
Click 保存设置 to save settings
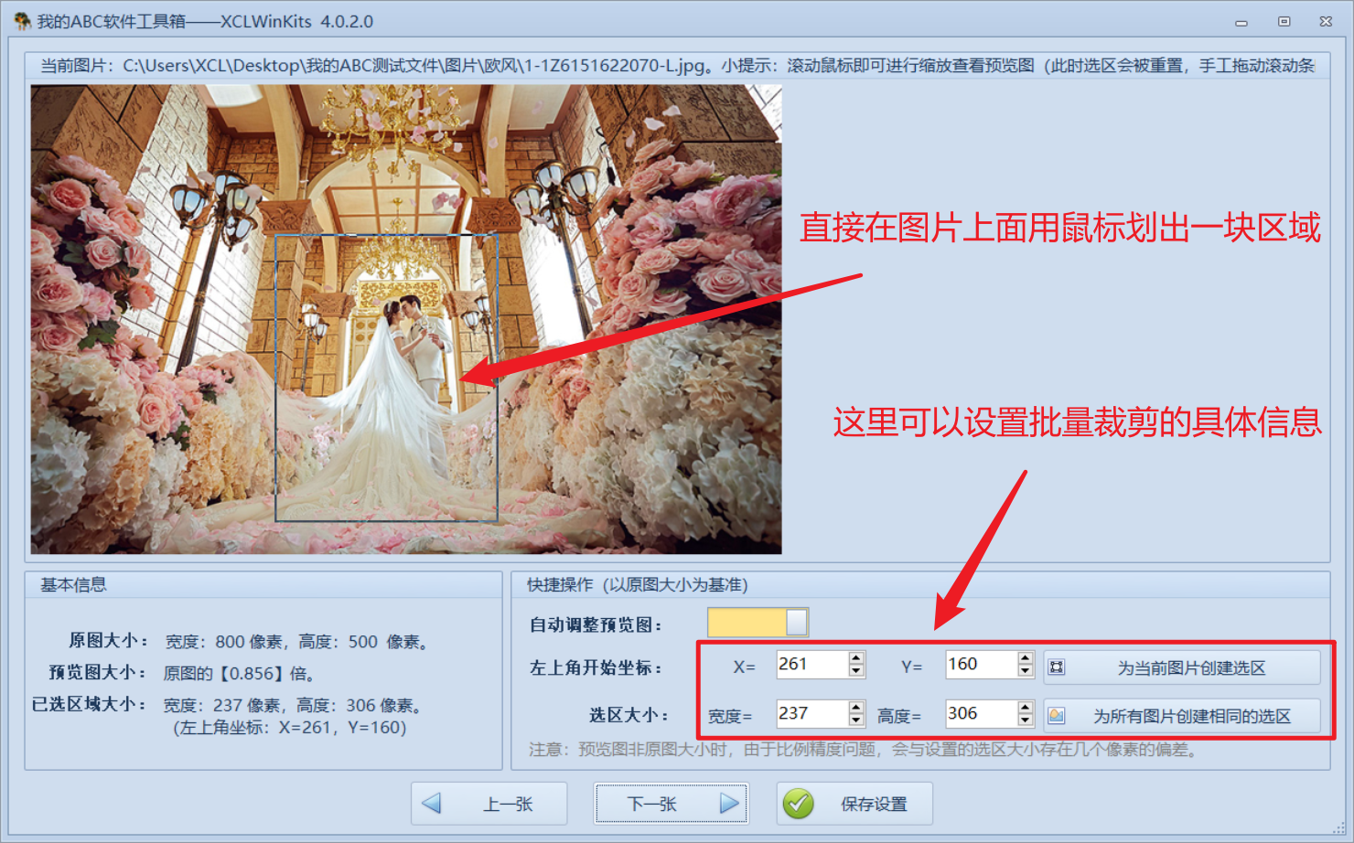coord(854,804)
